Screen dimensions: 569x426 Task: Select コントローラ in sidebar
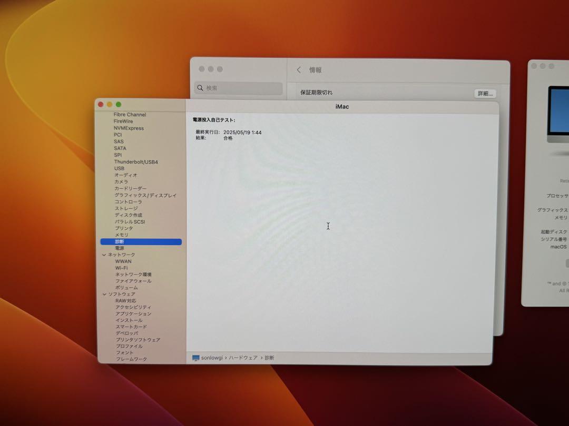point(128,202)
